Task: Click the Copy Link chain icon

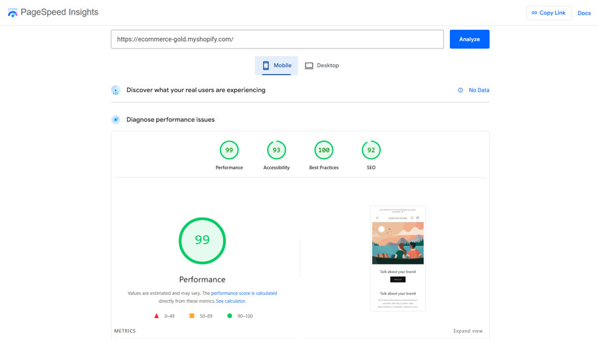Action: (534, 13)
